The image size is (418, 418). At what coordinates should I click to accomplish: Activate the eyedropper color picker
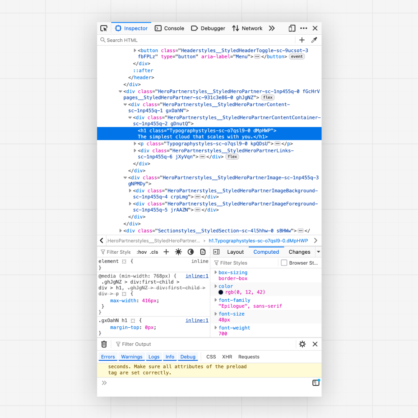pyautogui.click(x=314, y=40)
